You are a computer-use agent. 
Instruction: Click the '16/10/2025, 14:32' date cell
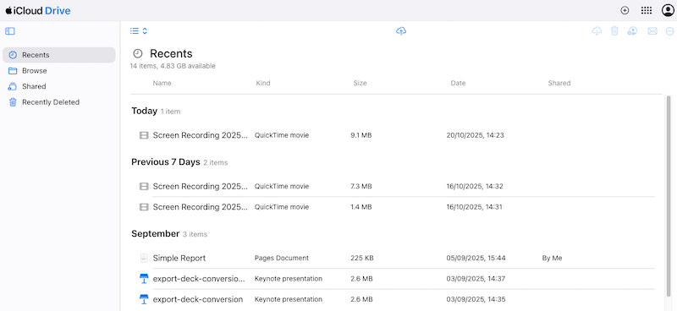click(475, 186)
